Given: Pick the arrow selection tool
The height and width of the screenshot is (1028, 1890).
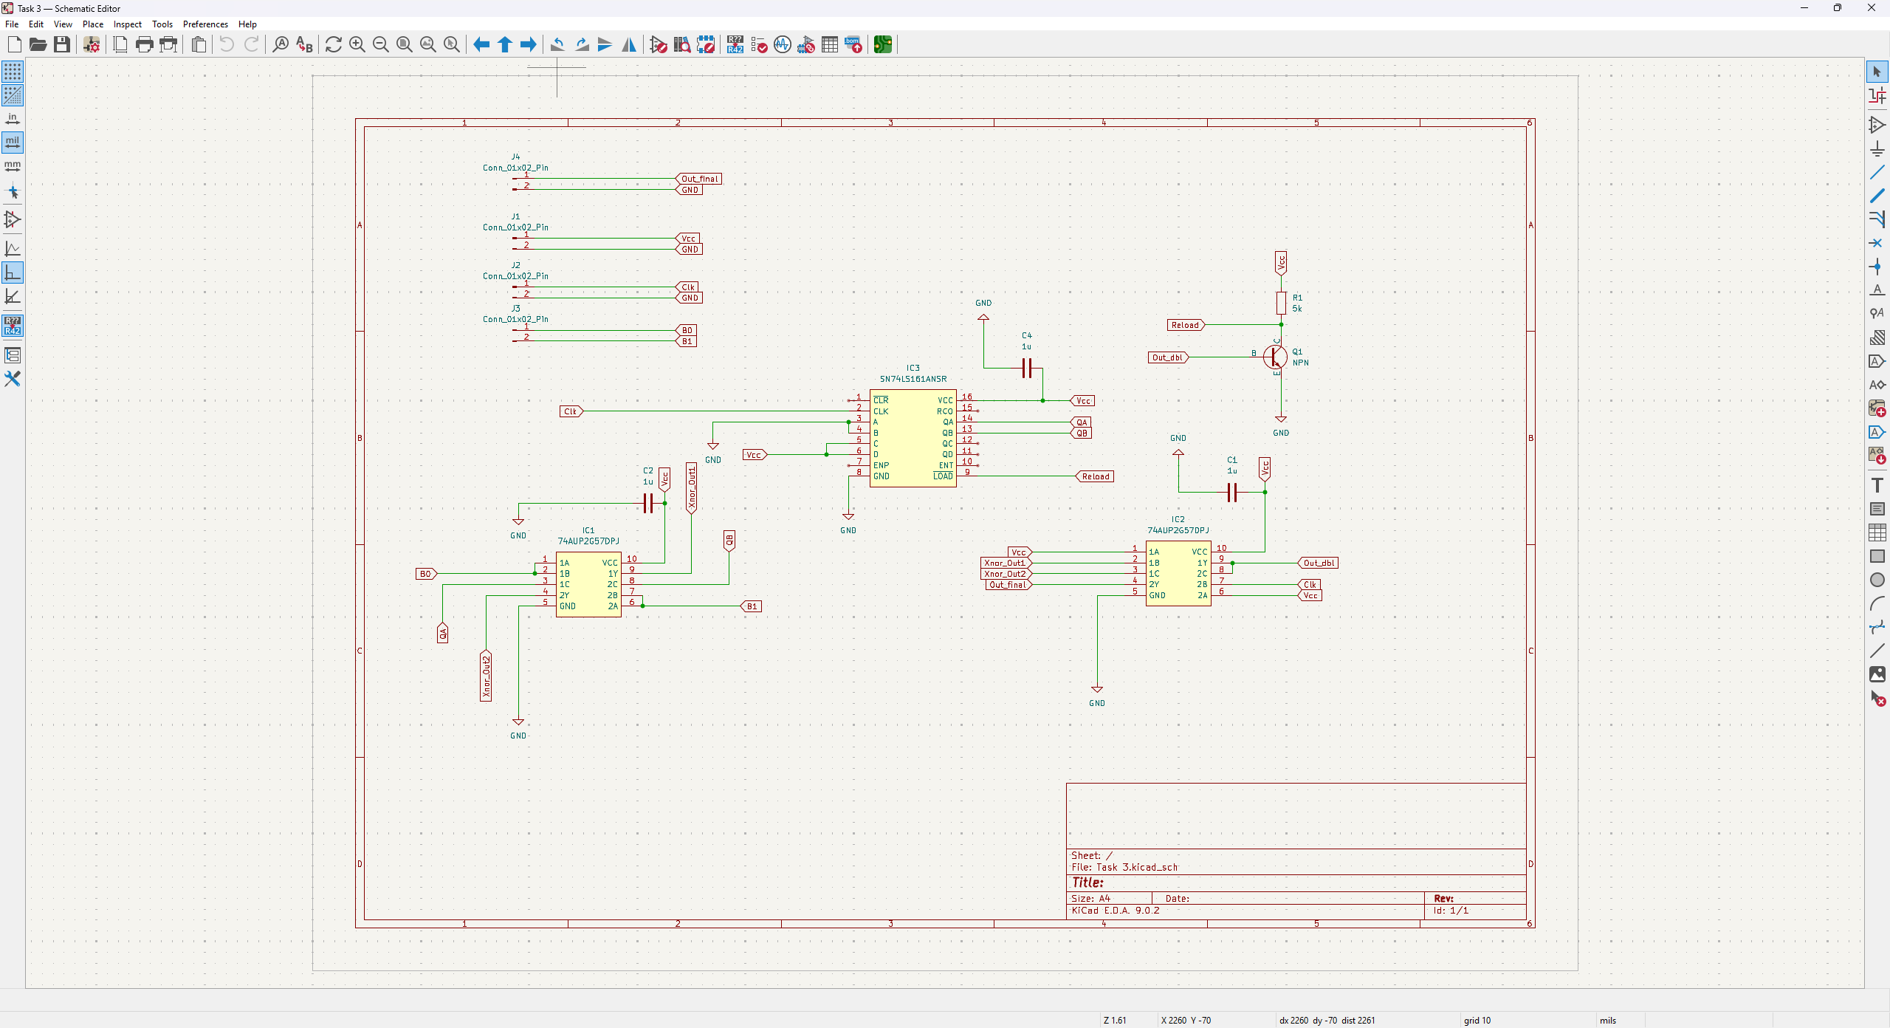Looking at the screenshot, I should click(x=1877, y=72).
